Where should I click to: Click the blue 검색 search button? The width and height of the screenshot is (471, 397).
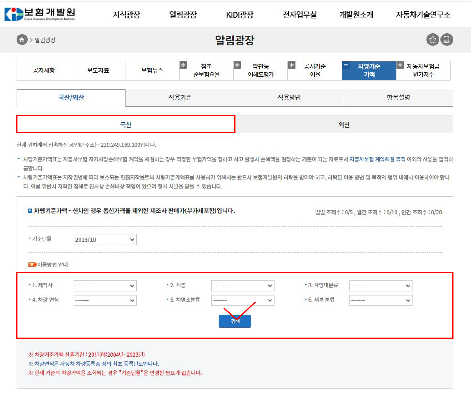(x=235, y=321)
